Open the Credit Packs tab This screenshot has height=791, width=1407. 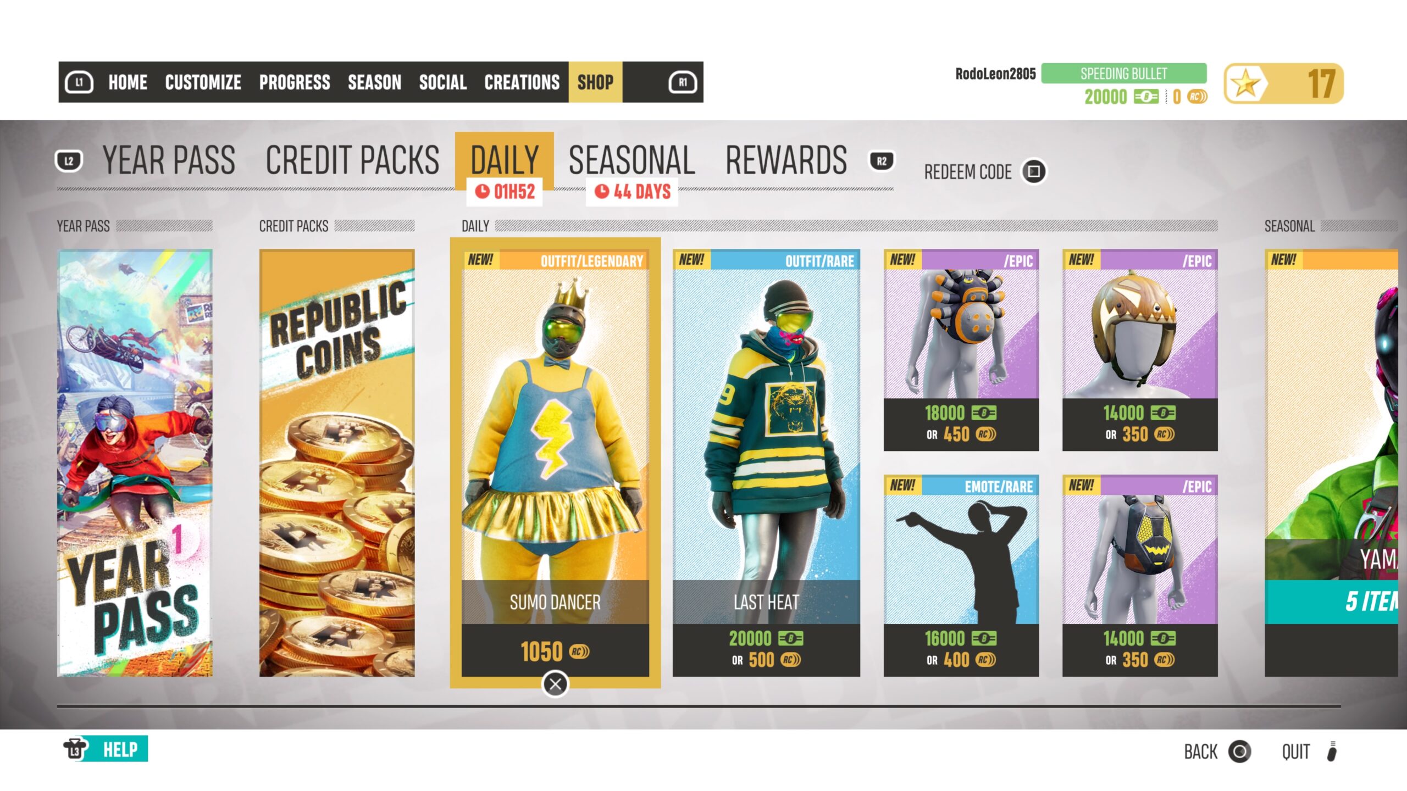coord(352,160)
